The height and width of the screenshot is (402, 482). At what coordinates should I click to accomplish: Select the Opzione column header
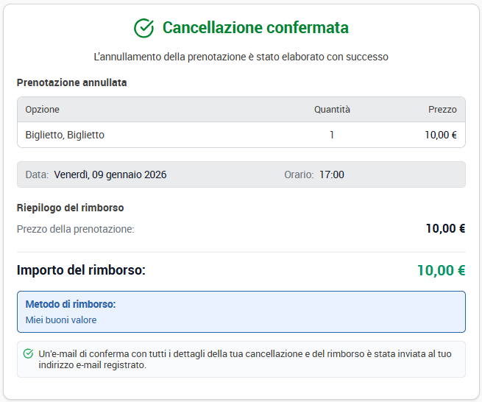[43, 110]
